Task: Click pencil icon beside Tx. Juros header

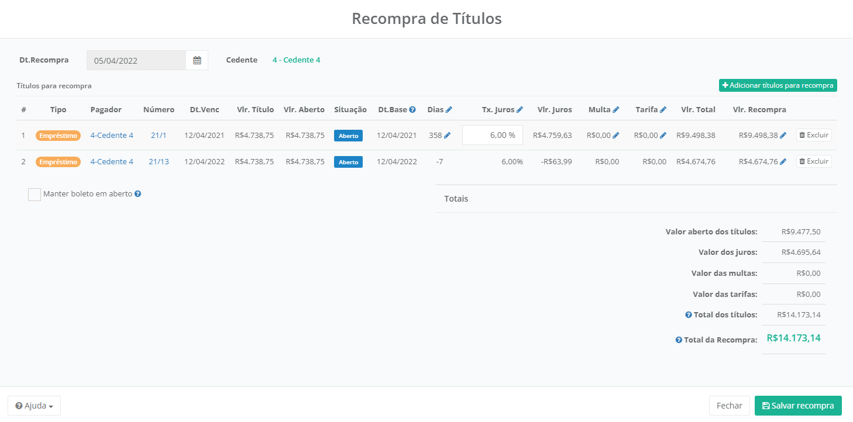Action: (520, 110)
